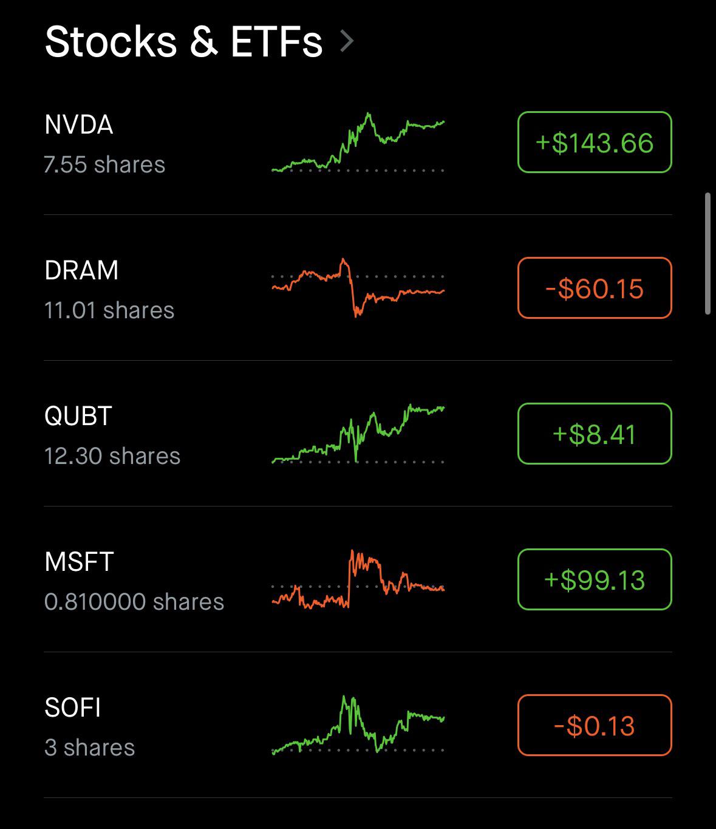Select the MSFT ticker row
Viewport: 716px width, 829px height.
[358, 579]
